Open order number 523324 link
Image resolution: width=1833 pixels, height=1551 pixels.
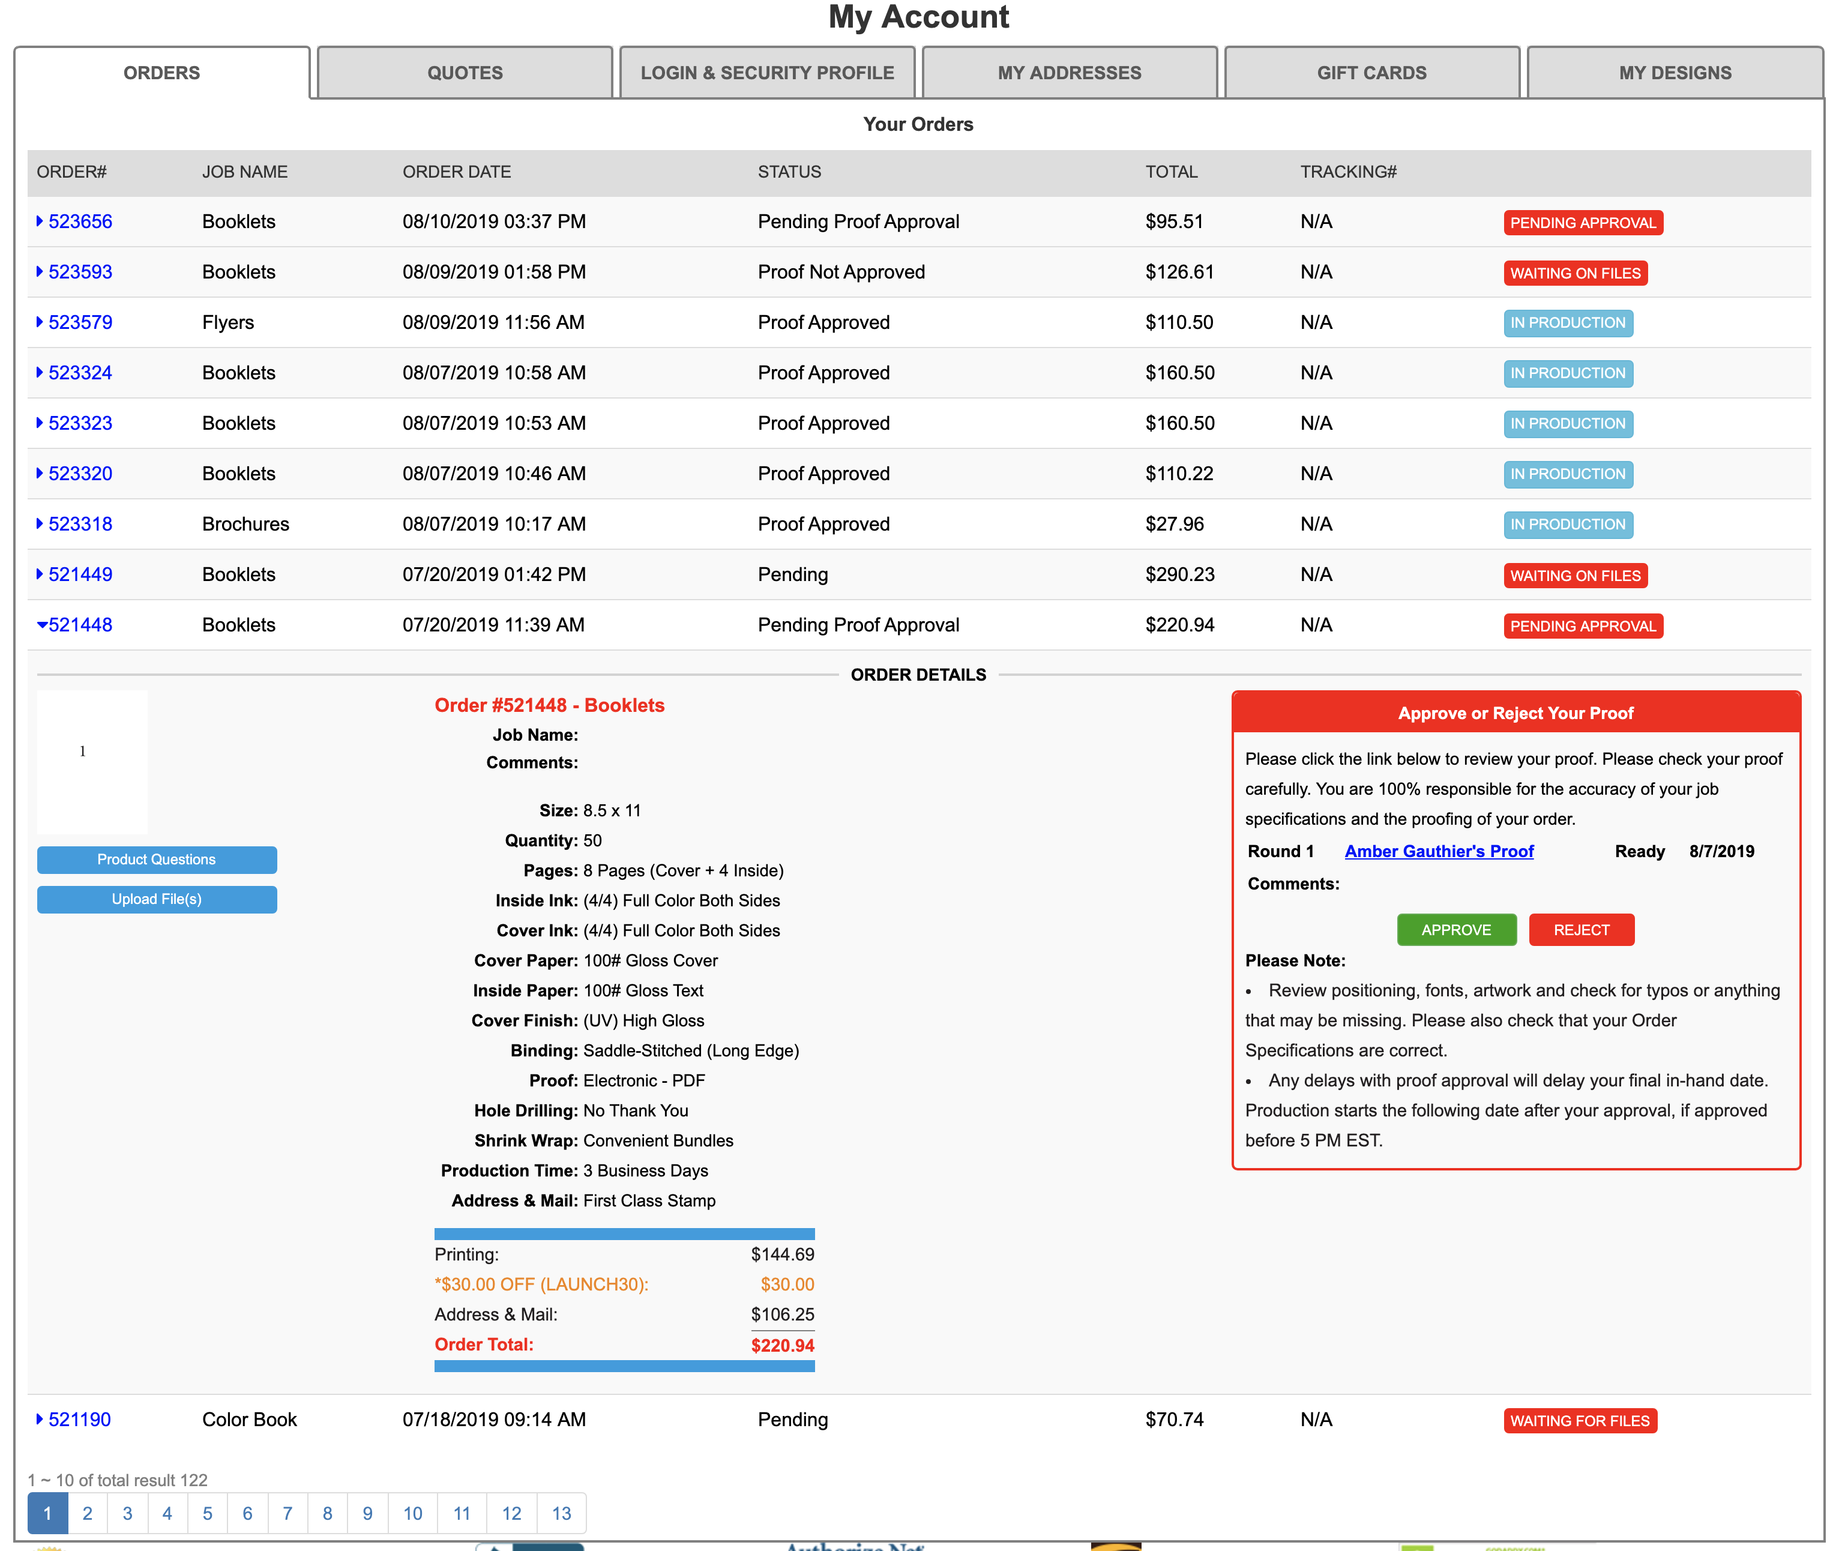80,373
